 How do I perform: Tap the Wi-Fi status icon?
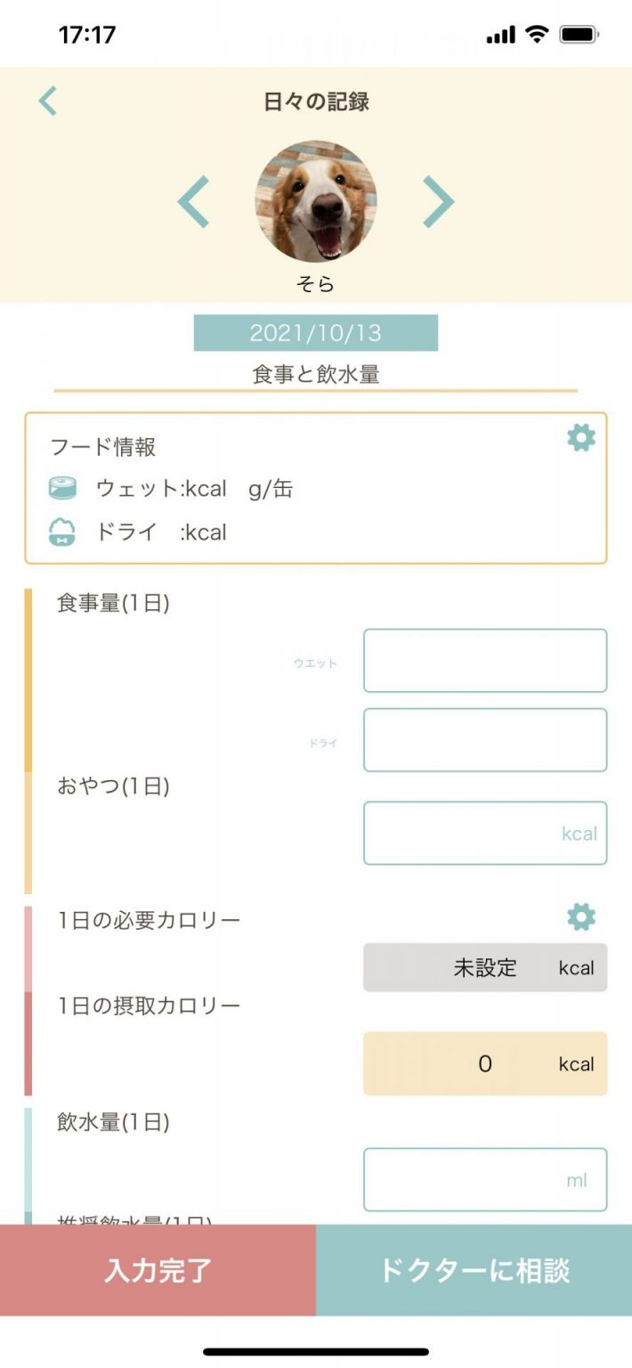pyautogui.click(x=537, y=35)
